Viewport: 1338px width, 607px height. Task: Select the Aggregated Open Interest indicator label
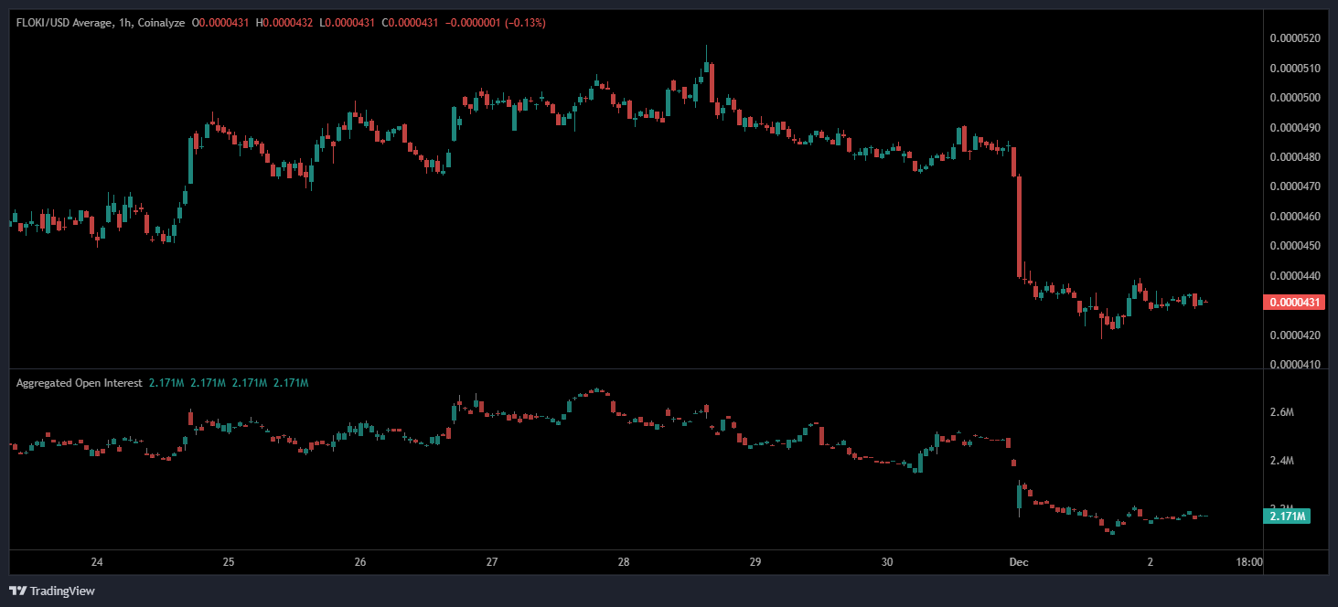click(x=79, y=383)
